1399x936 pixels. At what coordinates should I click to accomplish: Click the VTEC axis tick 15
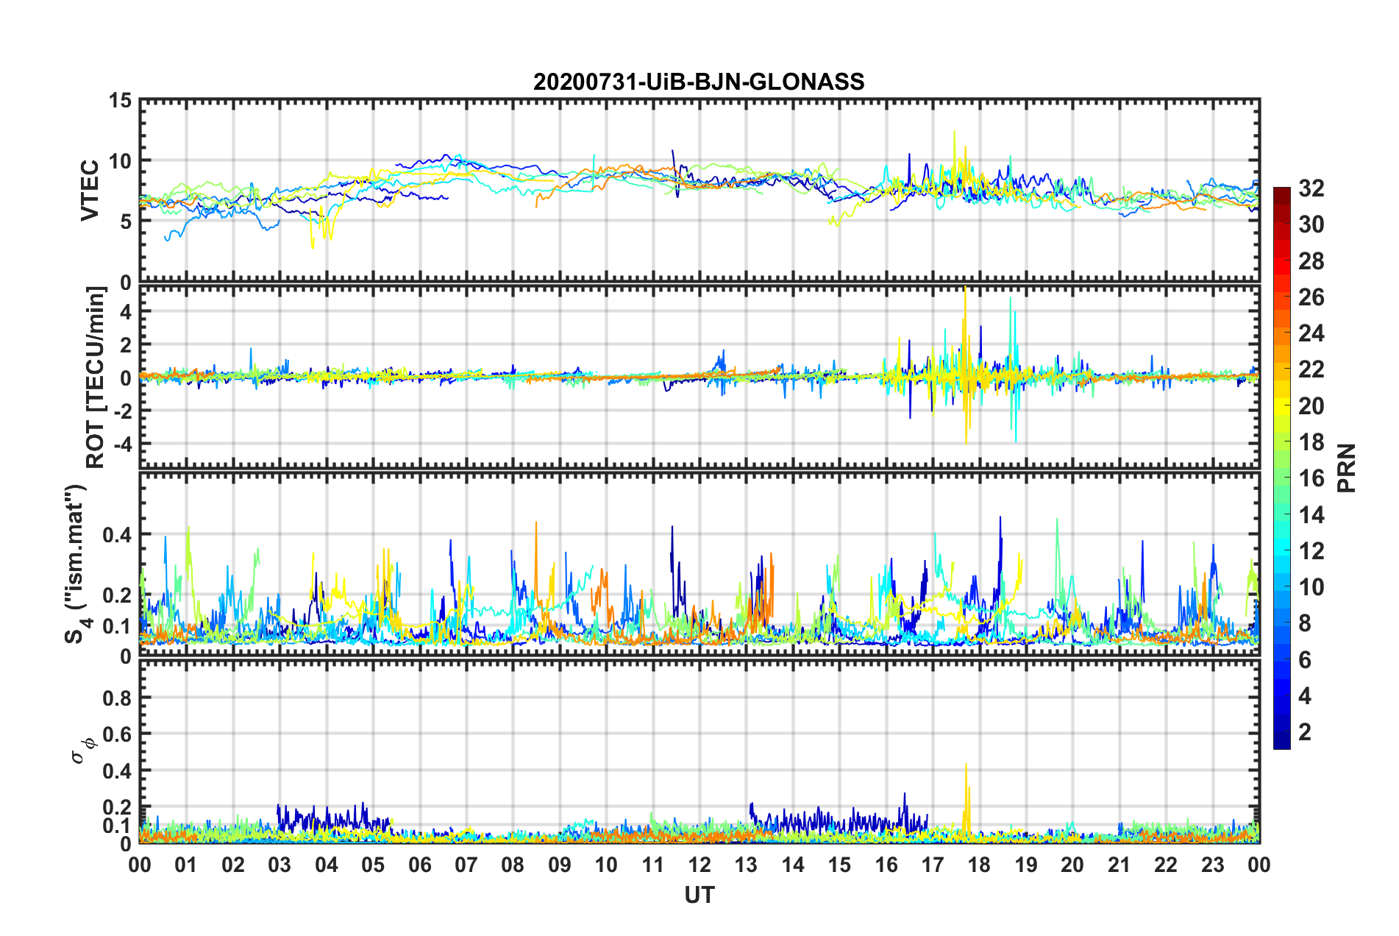[x=120, y=101]
